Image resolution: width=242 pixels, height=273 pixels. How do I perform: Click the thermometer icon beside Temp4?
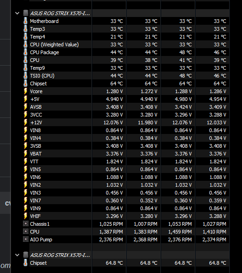pyautogui.click(x=25, y=37)
